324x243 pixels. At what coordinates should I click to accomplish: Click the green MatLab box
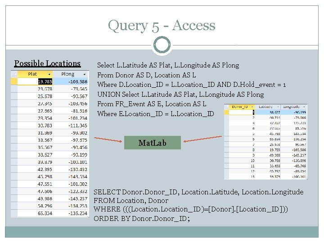click(153, 143)
